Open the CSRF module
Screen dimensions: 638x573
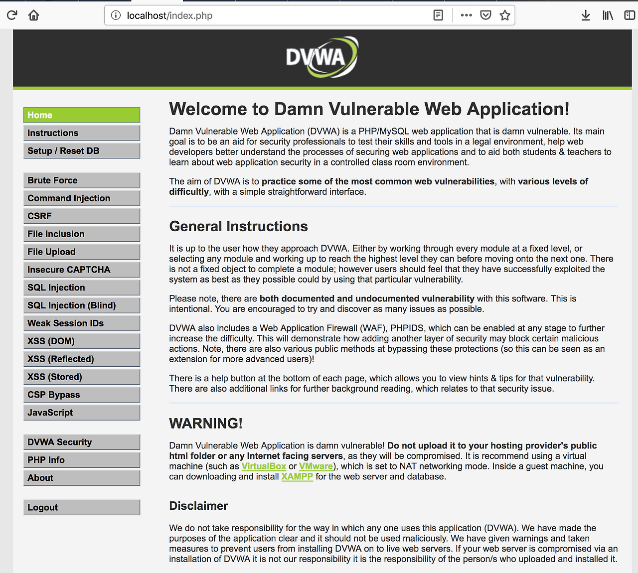82,216
